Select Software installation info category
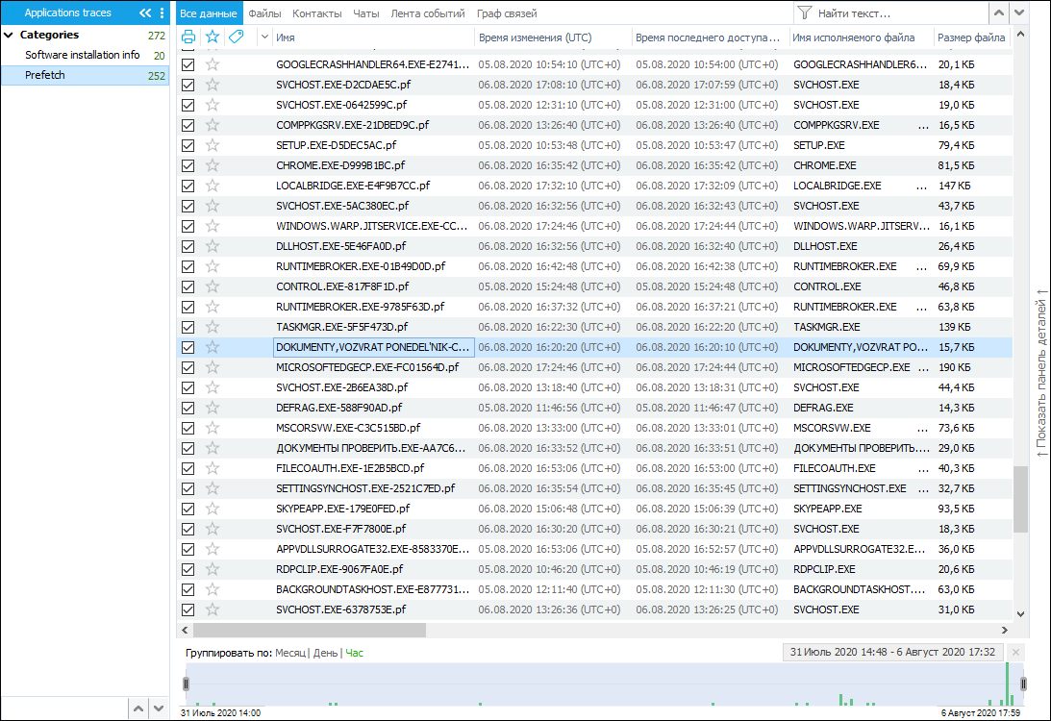 point(86,55)
